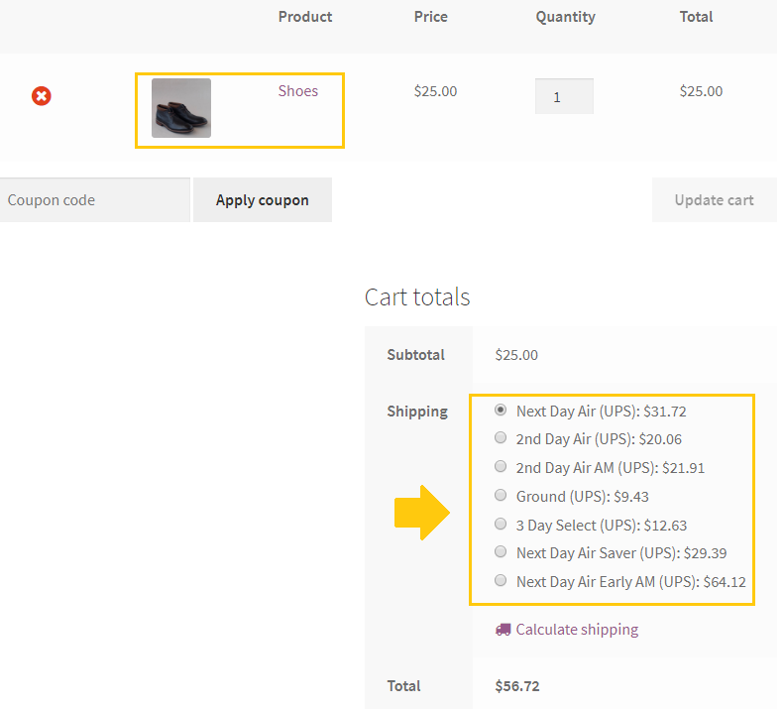Open the Shoes product thumbnail
Viewport: 783px width, 709px height.
pyautogui.click(x=181, y=108)
